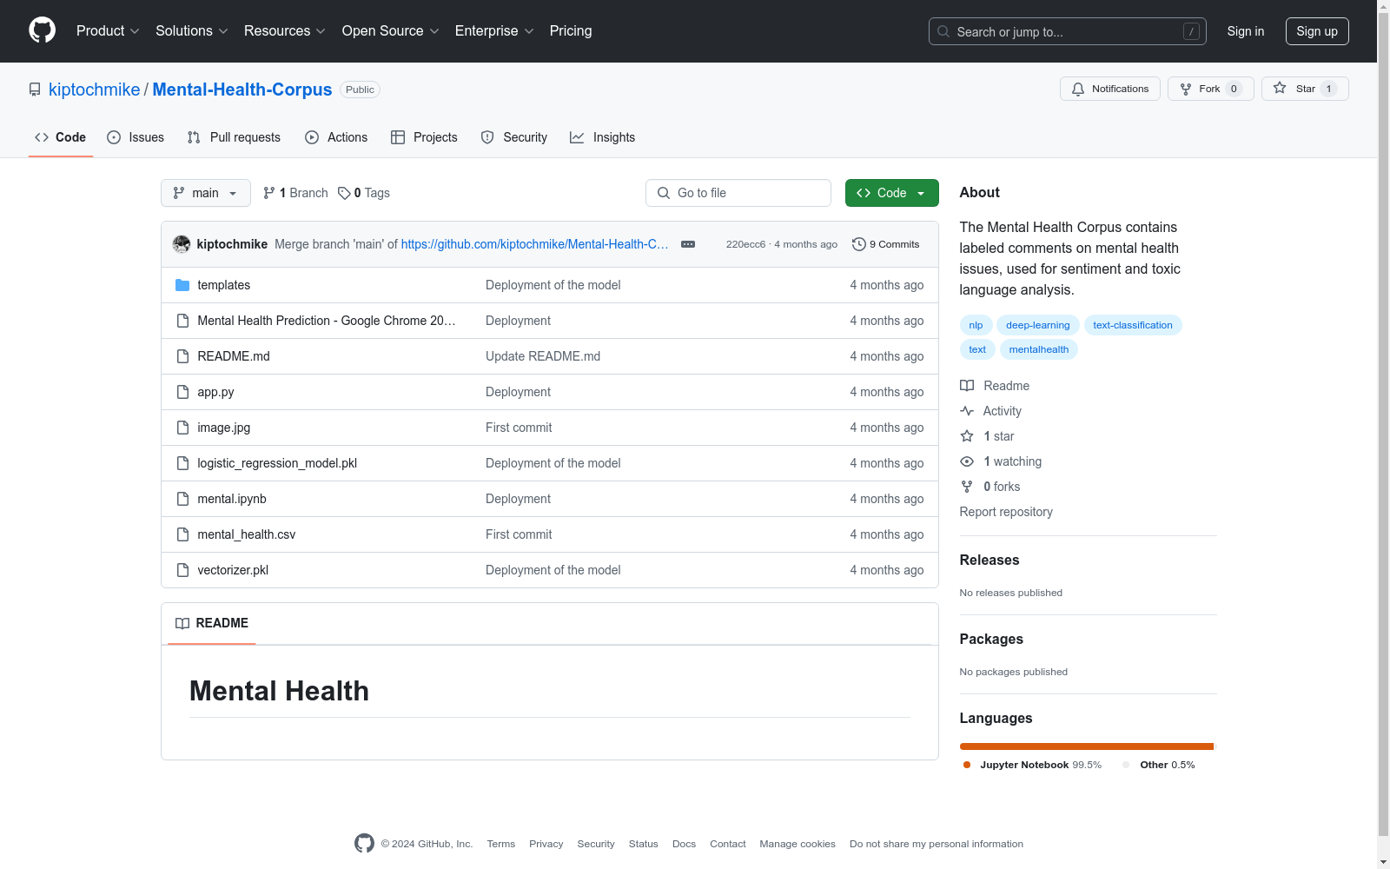Open the templates folder

(223, 285)
